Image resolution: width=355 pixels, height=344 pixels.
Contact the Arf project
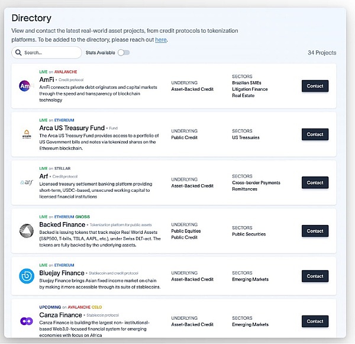click(315, 182)
